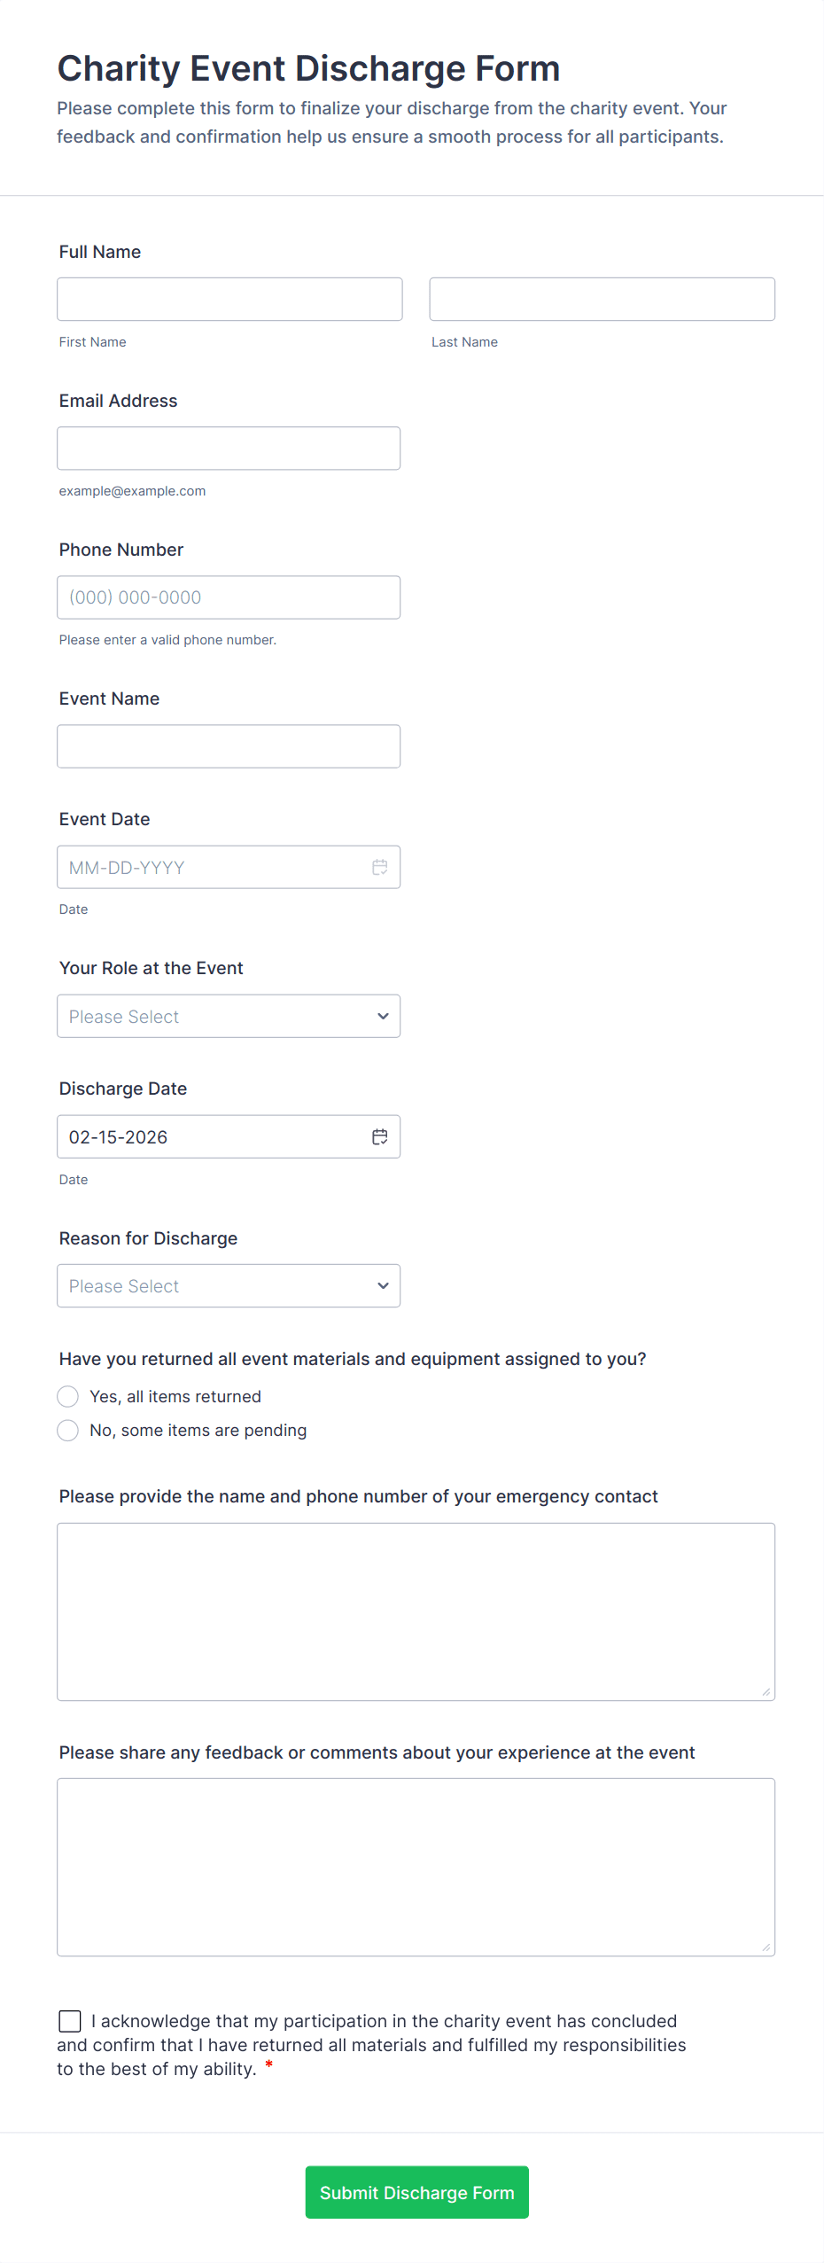Click the Charity Event Discharge Form heading
Screen dimensions: 824x2263
[308, 68]
